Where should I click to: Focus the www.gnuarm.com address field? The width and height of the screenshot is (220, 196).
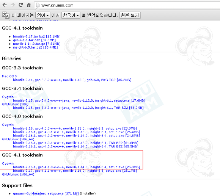click(x=127, y=5)
